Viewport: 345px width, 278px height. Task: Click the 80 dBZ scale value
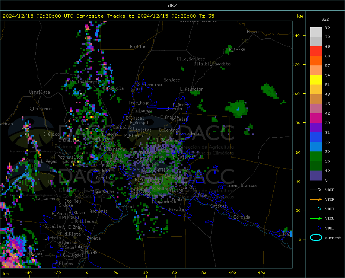(327, 28)
